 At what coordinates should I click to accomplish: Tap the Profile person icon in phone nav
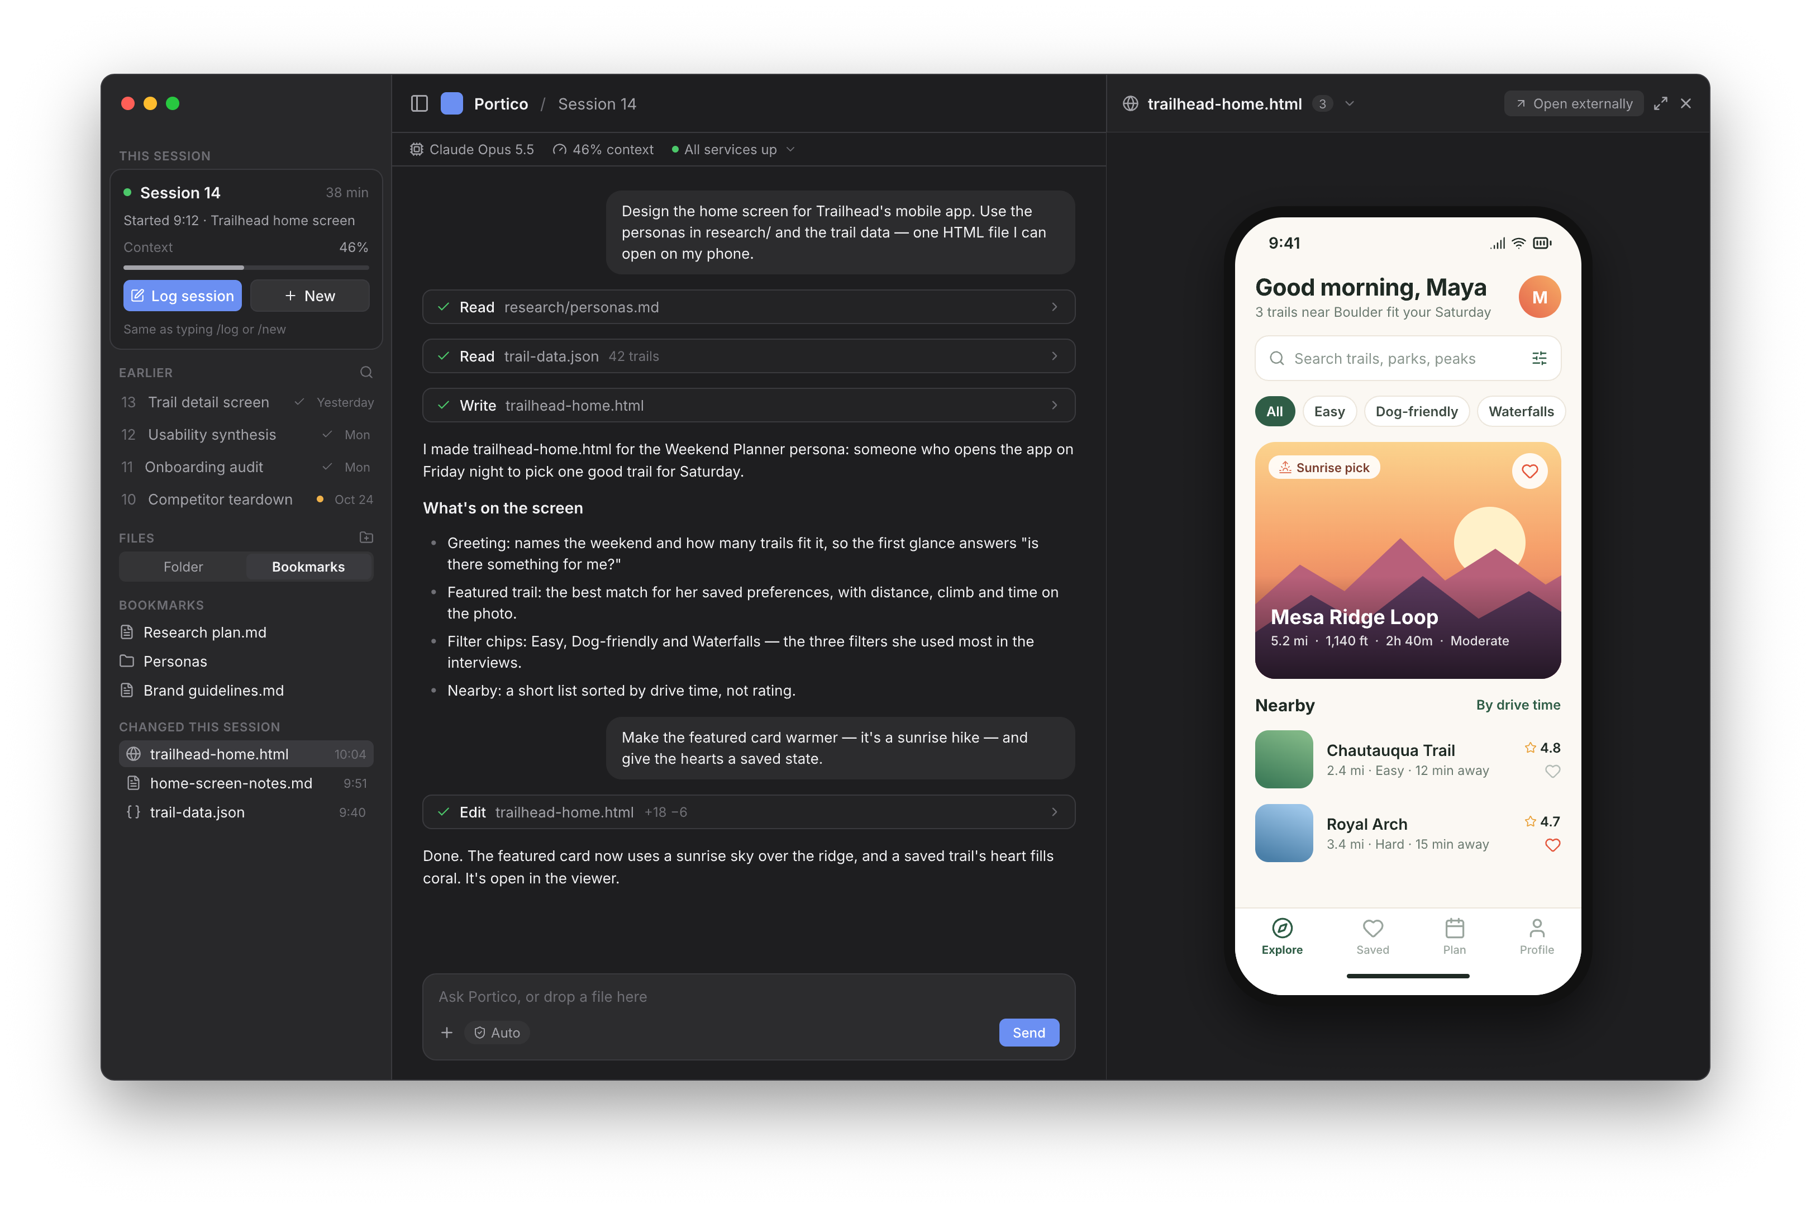(1537, 928)
